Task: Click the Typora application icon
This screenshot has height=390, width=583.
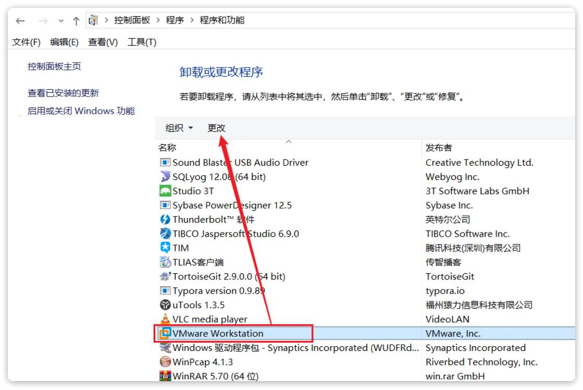Action: coord(165,290)
